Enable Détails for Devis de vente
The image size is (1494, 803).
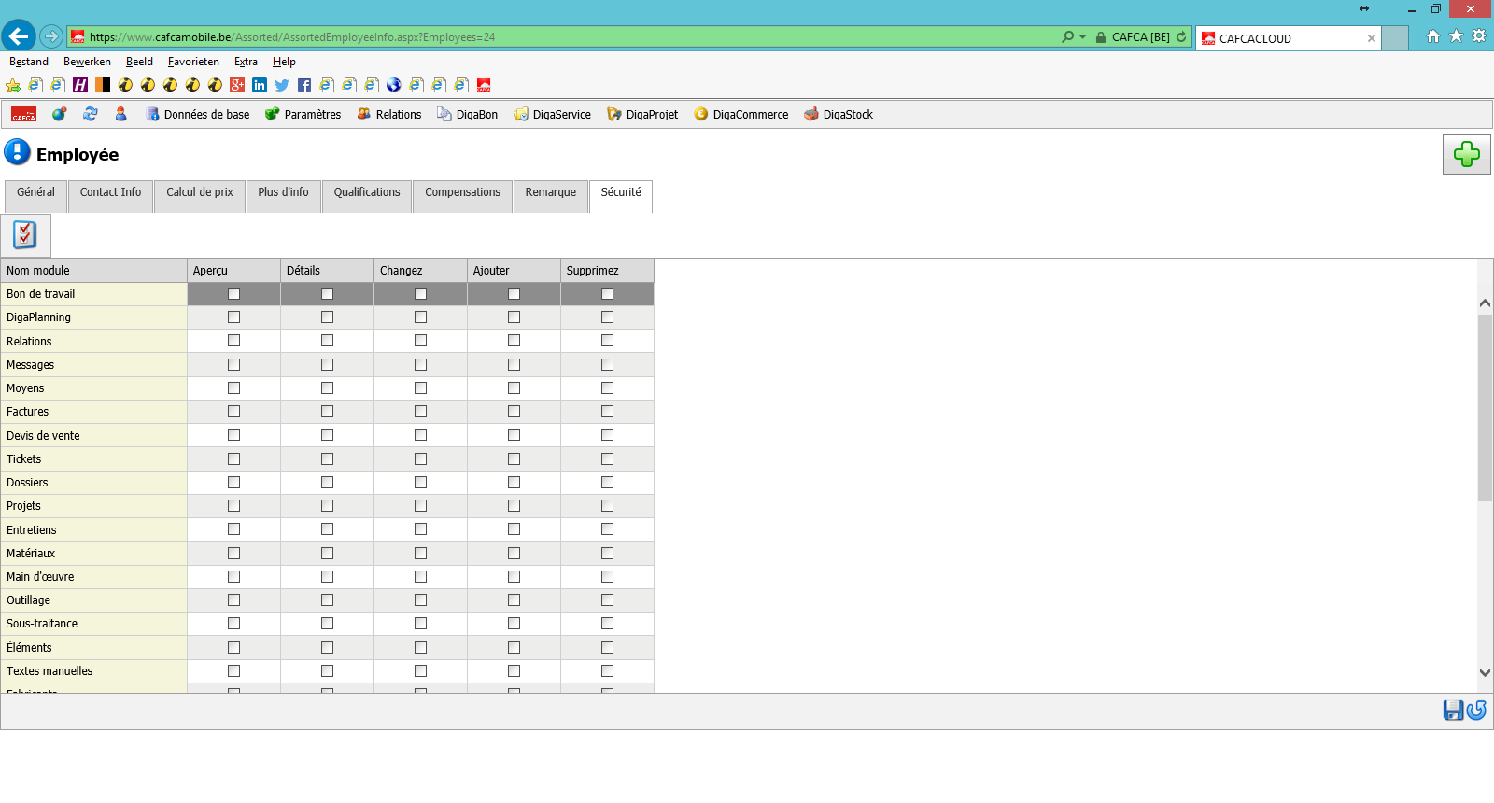click(x=327, y=435)
